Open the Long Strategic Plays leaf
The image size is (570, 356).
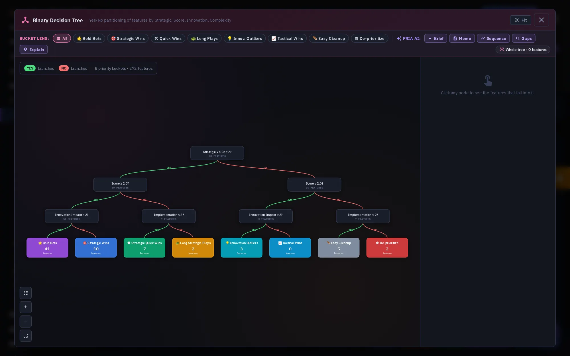193,248
